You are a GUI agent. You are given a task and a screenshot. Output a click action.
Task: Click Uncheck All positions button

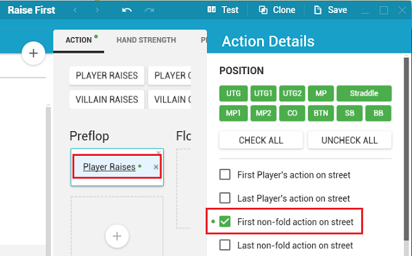coord(349,140)
